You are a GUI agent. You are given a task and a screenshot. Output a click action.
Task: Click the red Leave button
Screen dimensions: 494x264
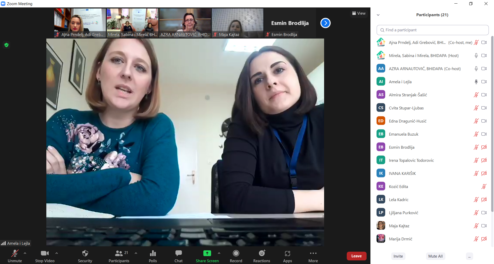[x=356, y=256]
